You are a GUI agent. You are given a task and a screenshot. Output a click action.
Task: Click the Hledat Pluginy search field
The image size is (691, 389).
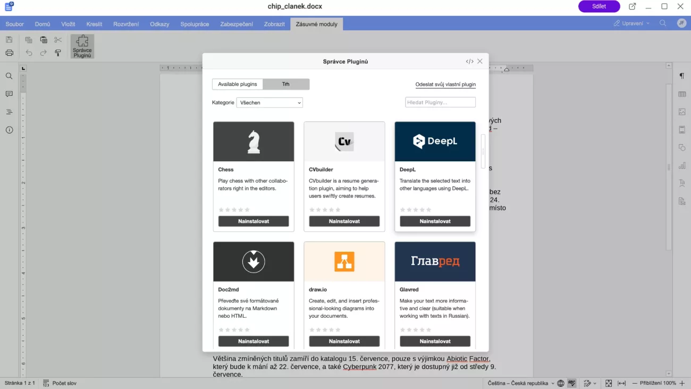[440, 102]
